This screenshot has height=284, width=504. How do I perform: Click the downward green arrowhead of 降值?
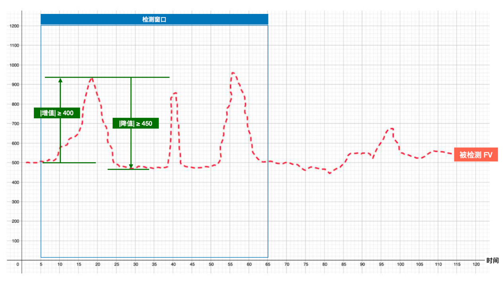(x=131, y=166)
